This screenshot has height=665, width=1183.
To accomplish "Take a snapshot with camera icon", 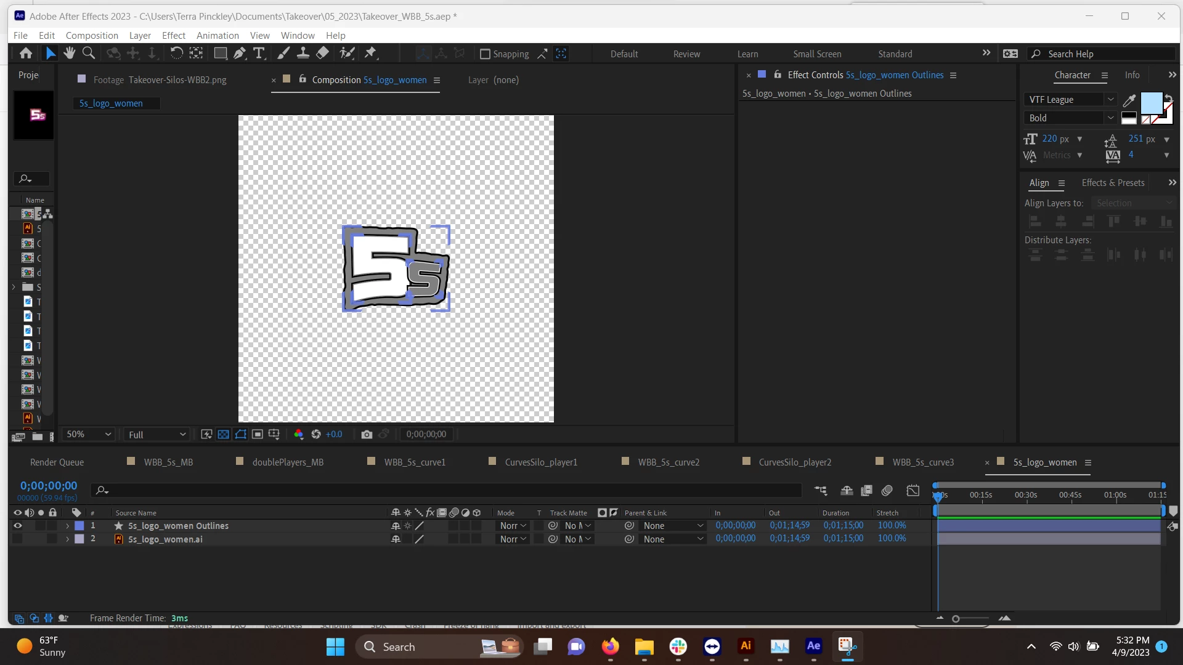I will point(367,435).
